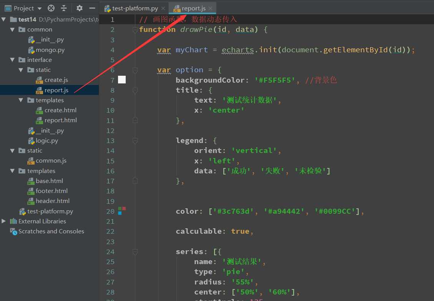Image resolution: width=434 pixels, height=301 pixels.
Task: Open mongo.py file in tree
Action: (x=50, y=50)
